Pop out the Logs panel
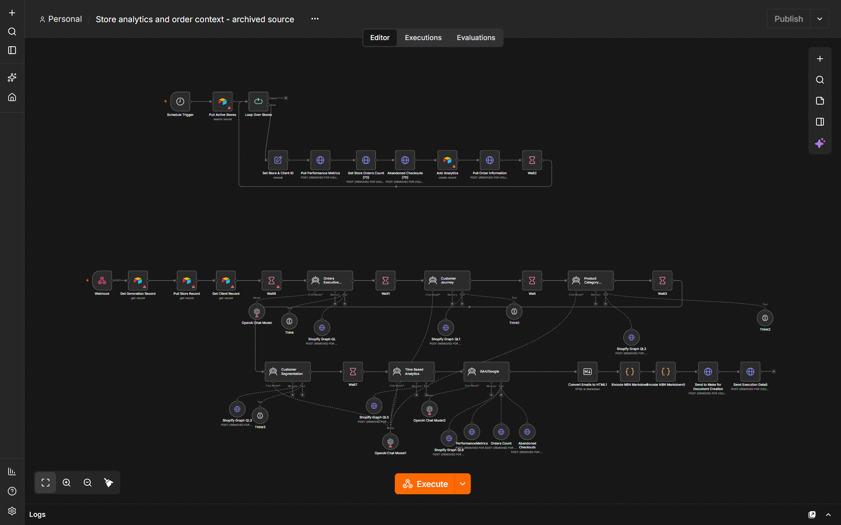 (812, 514)
